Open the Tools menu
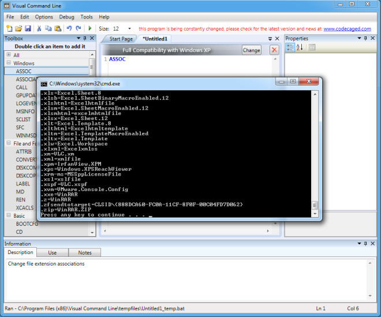 pos(87,17)
